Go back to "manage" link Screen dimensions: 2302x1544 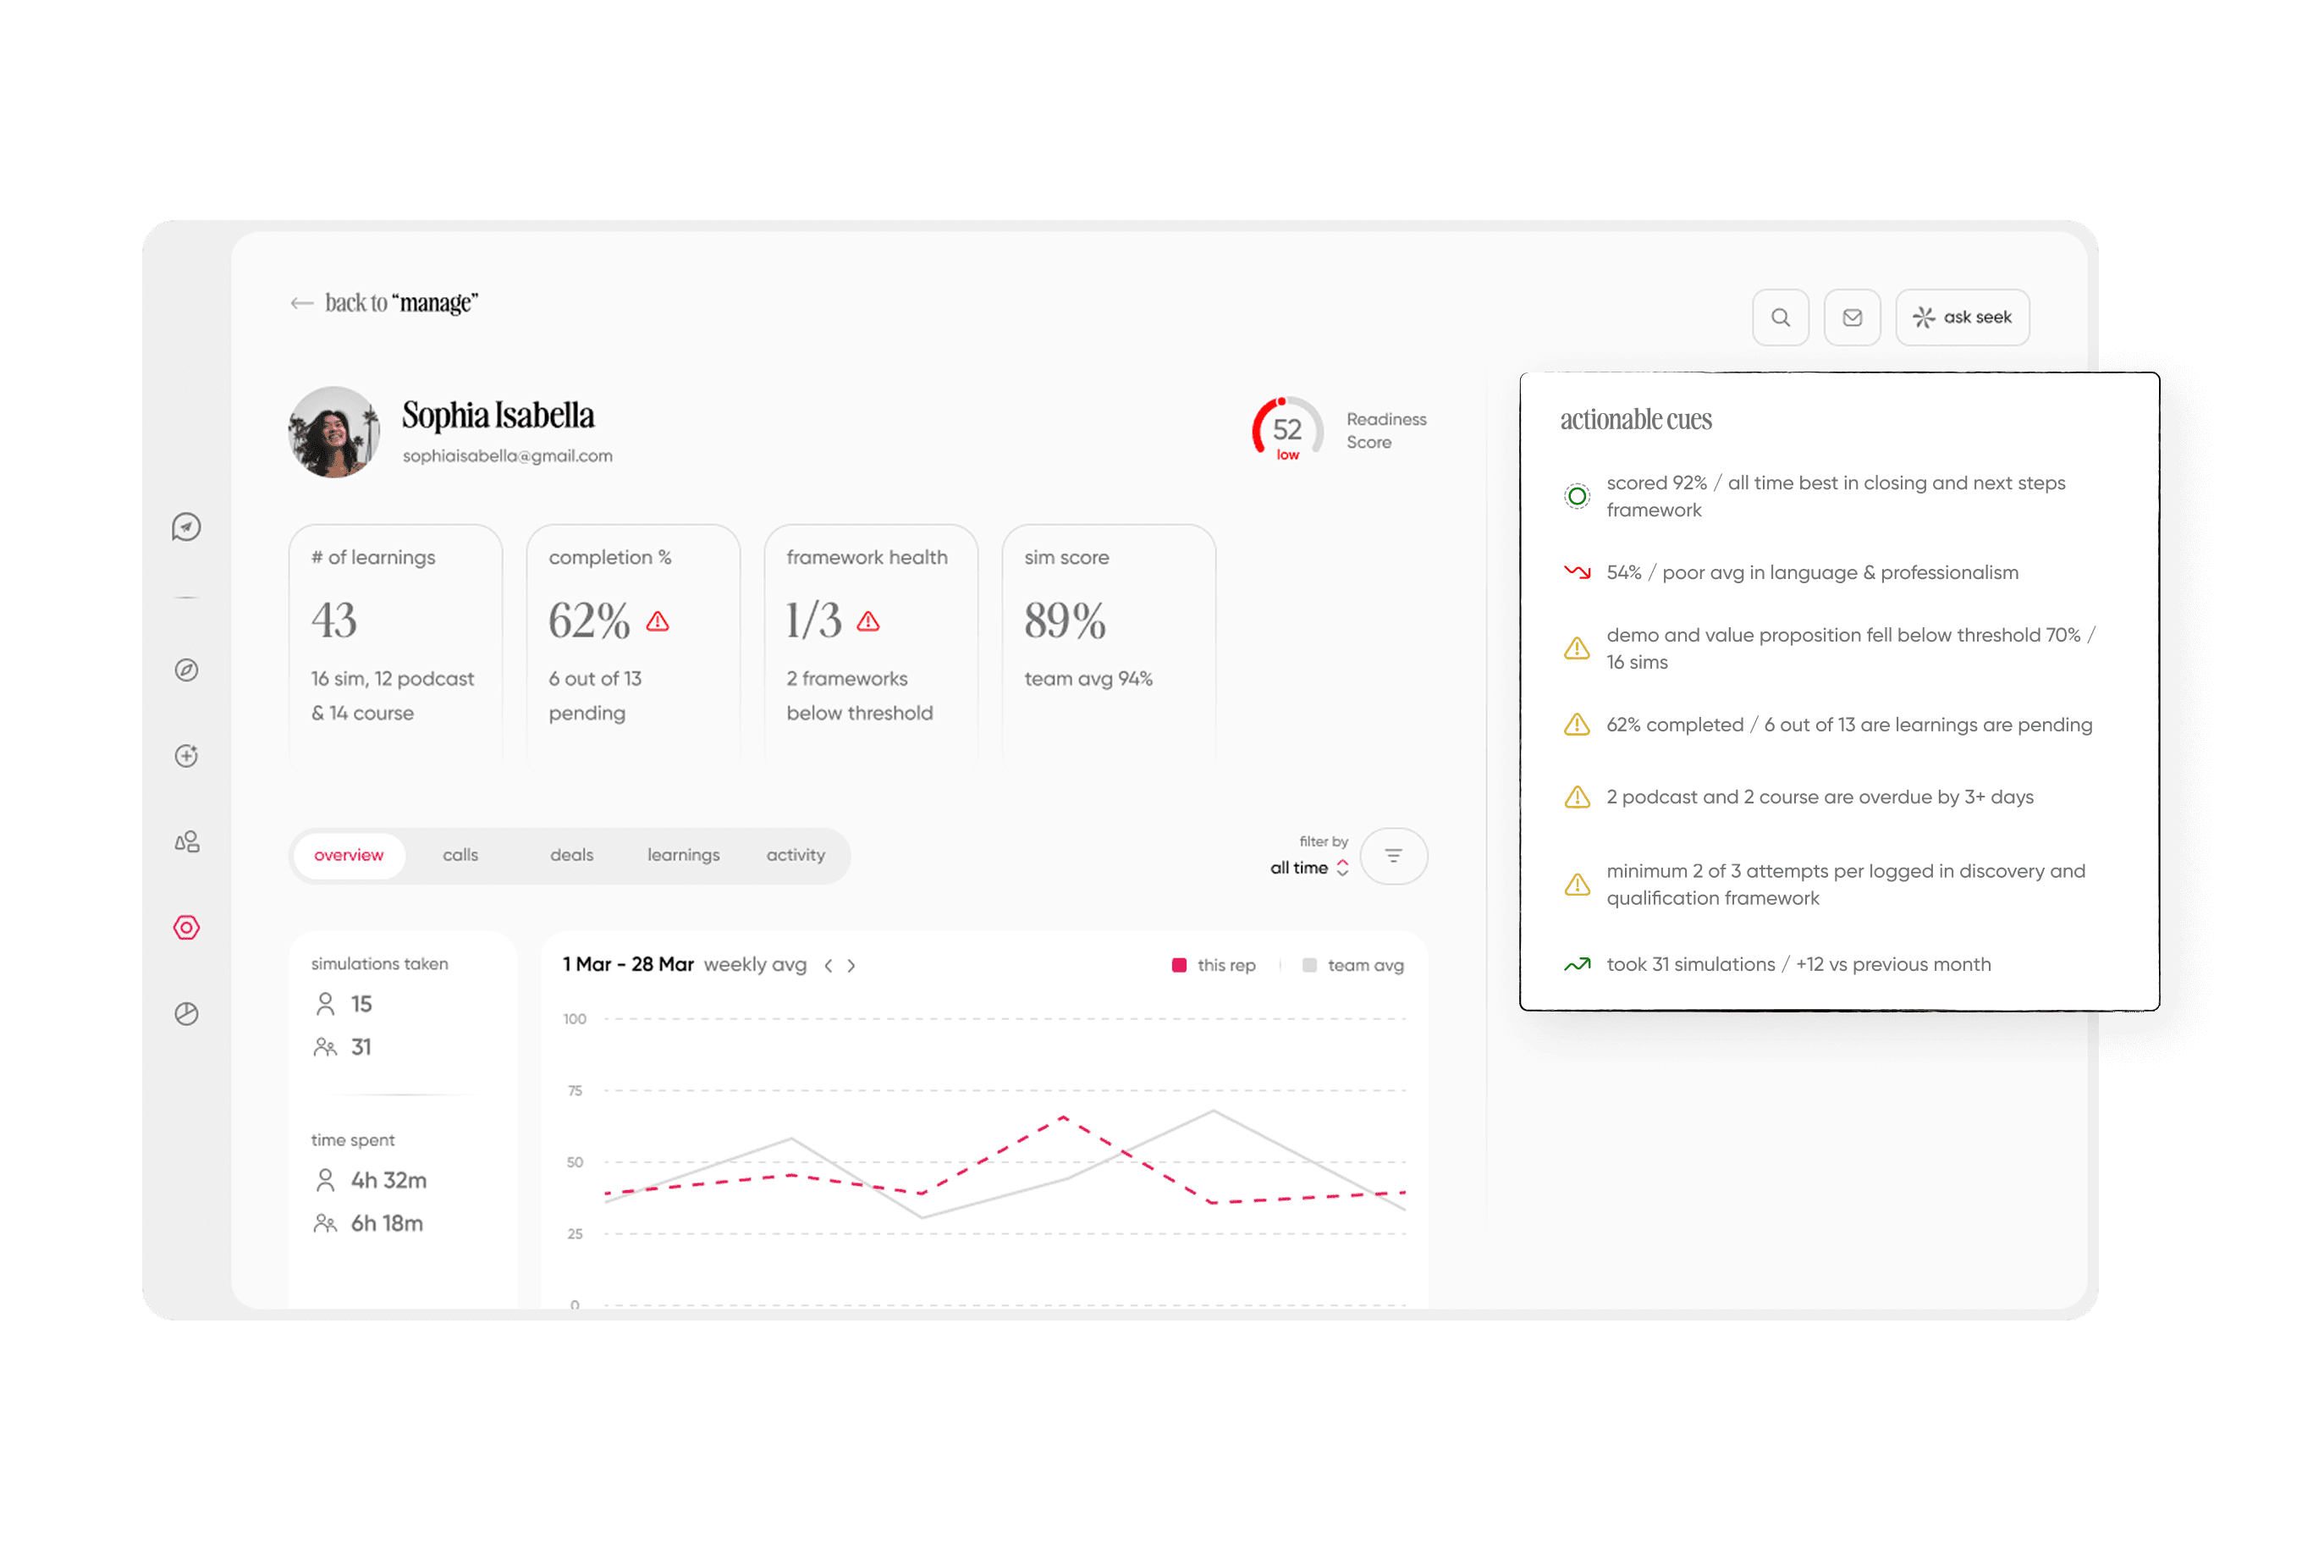click(x=400, y=303)
